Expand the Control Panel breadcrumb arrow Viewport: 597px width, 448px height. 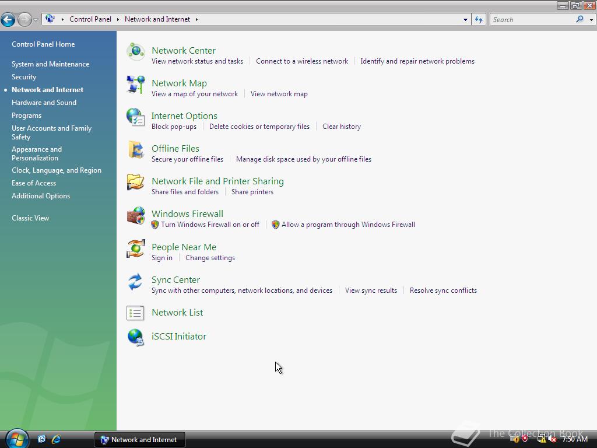118,19
